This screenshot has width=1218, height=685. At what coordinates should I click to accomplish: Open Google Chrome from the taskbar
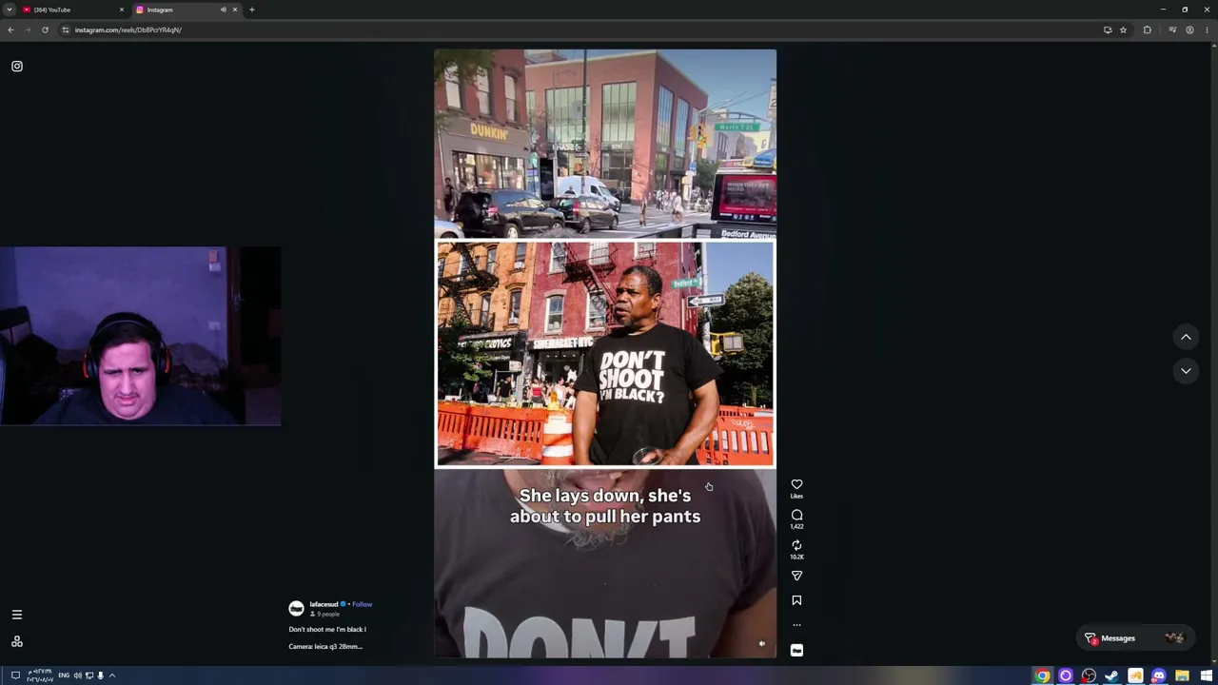tap(1043, 675)
